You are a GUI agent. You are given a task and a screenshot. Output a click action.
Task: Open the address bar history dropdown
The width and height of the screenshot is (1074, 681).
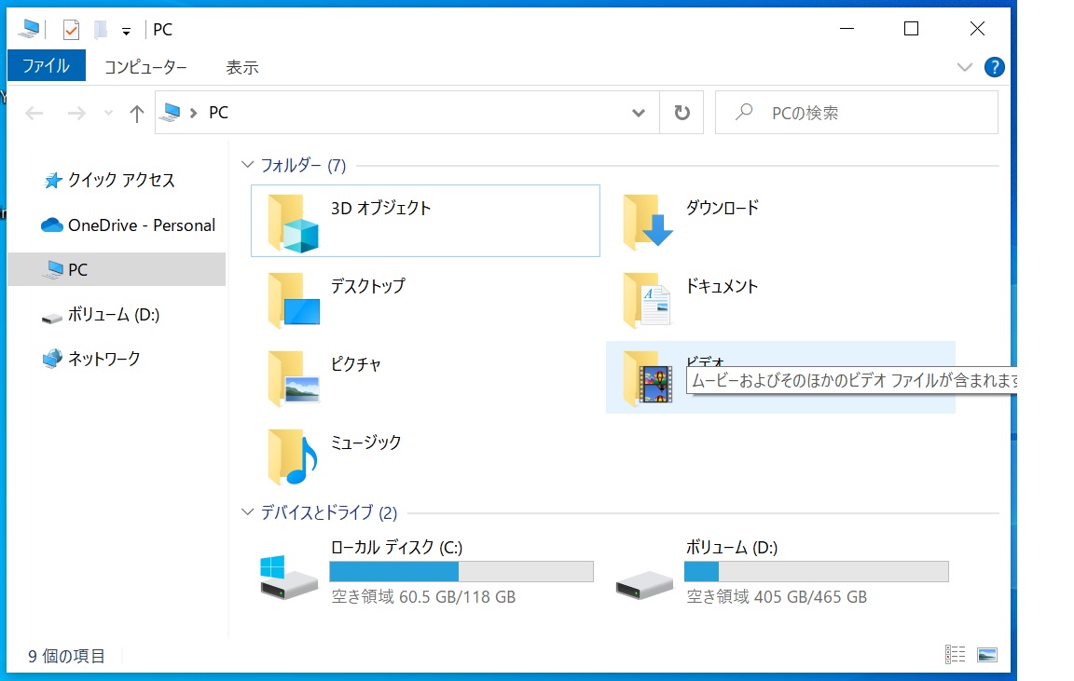click(x=639, y=112)
